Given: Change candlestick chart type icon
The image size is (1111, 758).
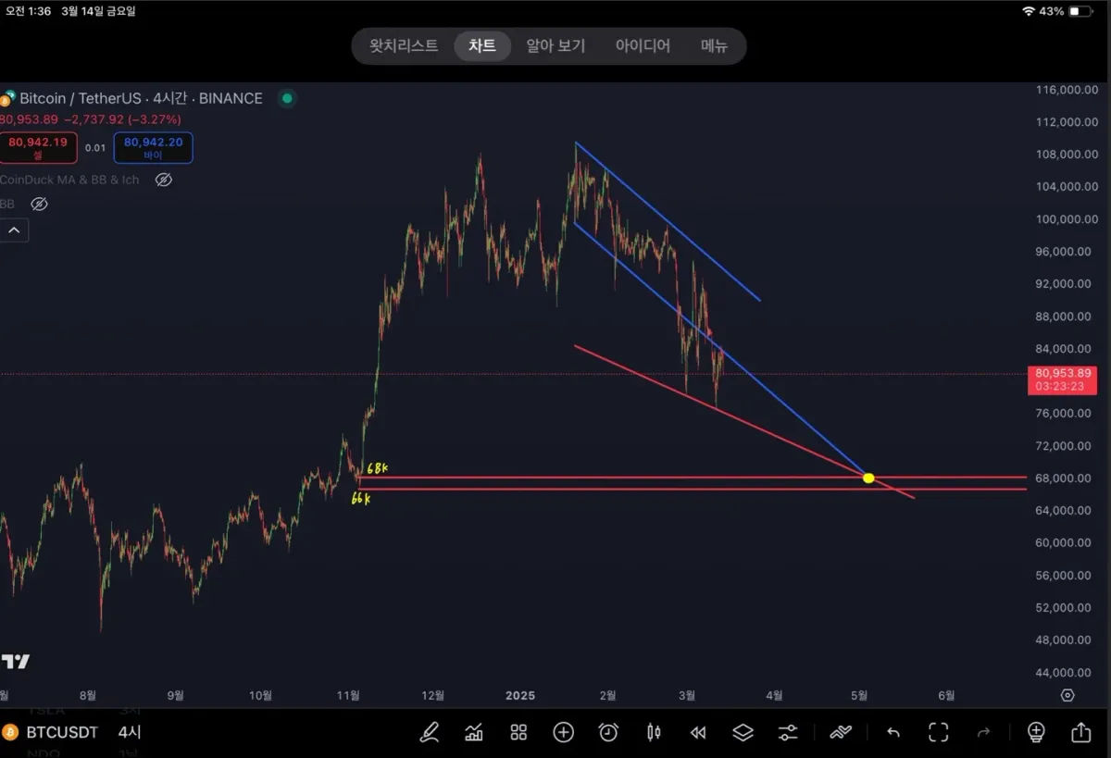Looking at the screenshot, I should coord(654,733).
